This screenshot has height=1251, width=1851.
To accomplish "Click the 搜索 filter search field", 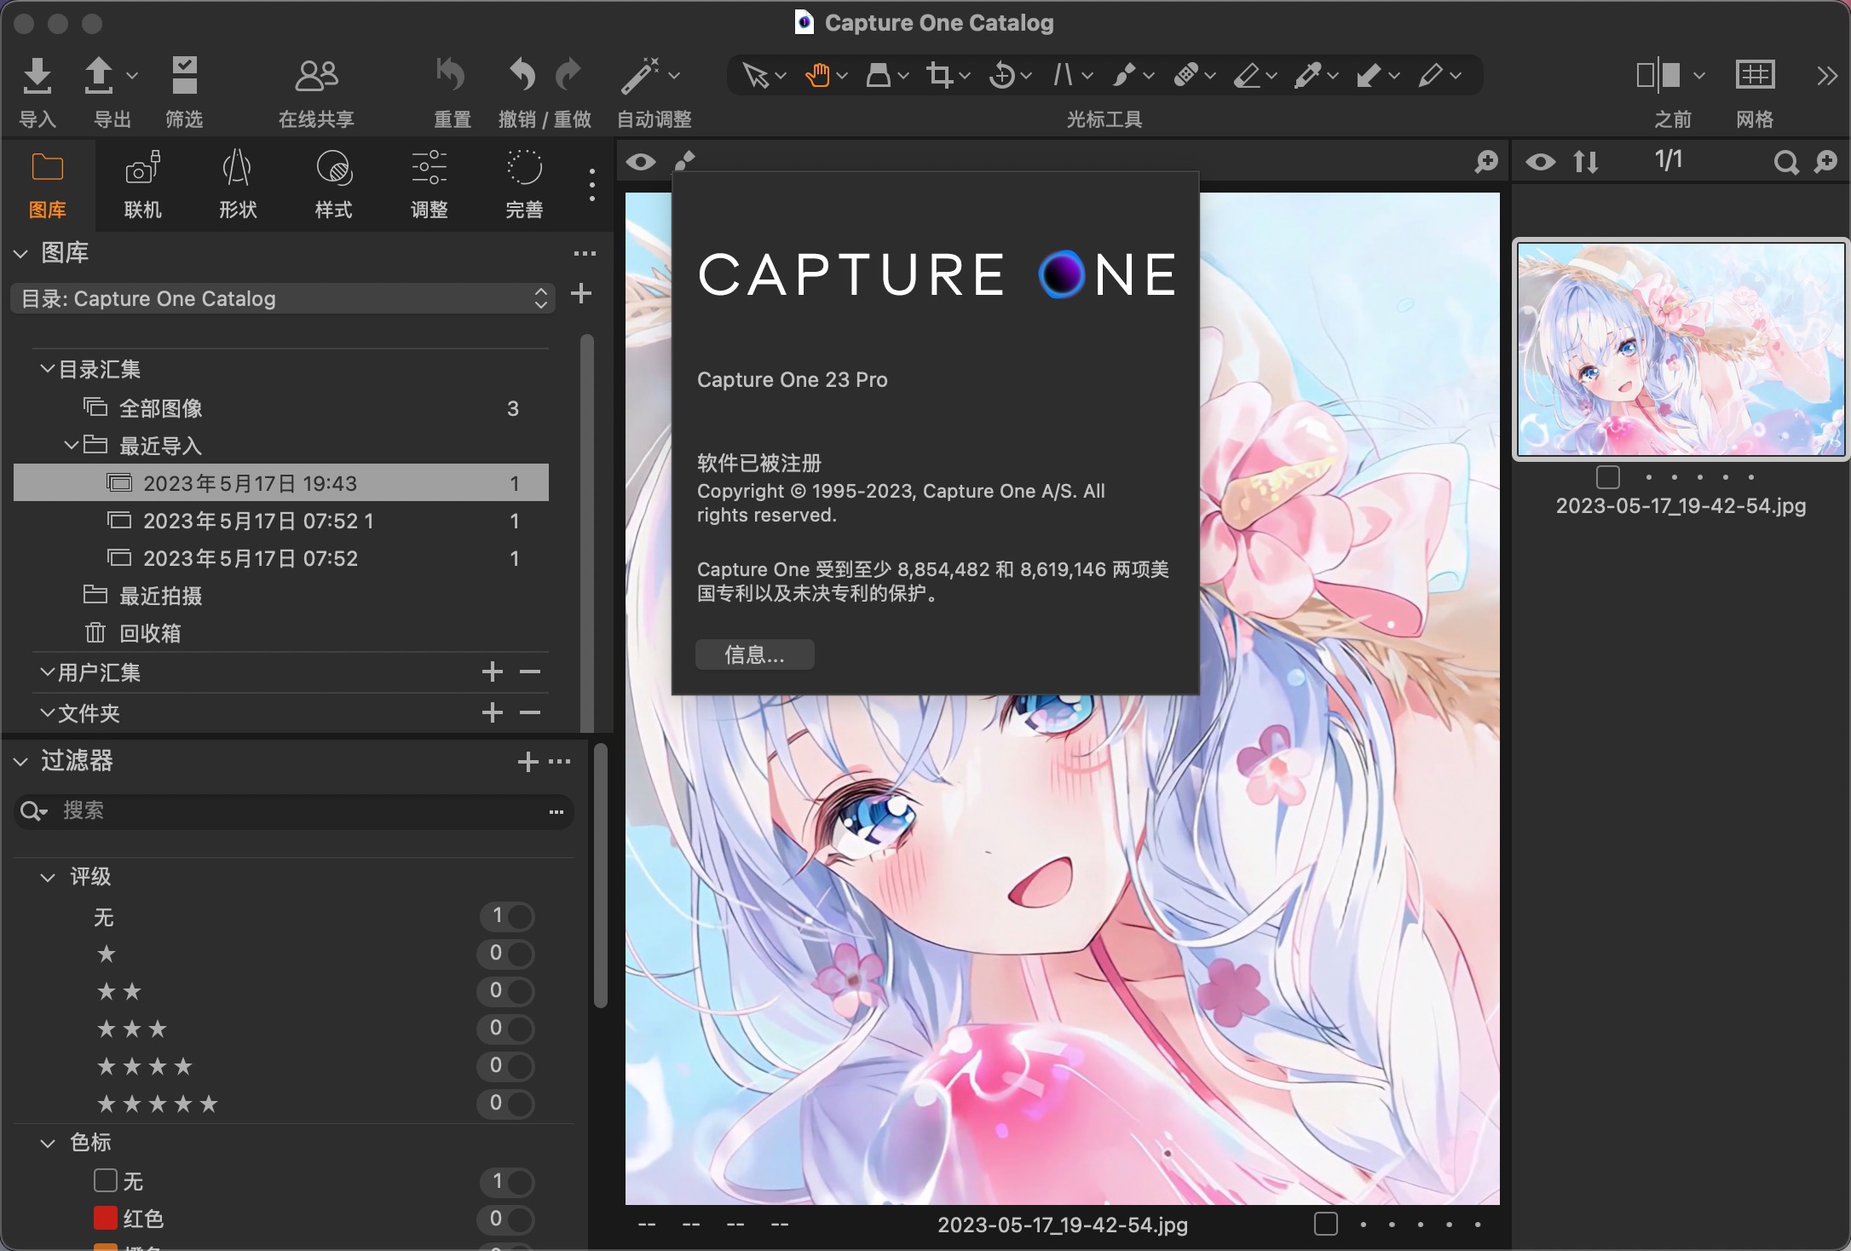I will 293,811.
